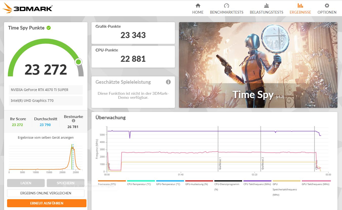Click the Benchmarktests gauge icon

(x=226, y=6)
